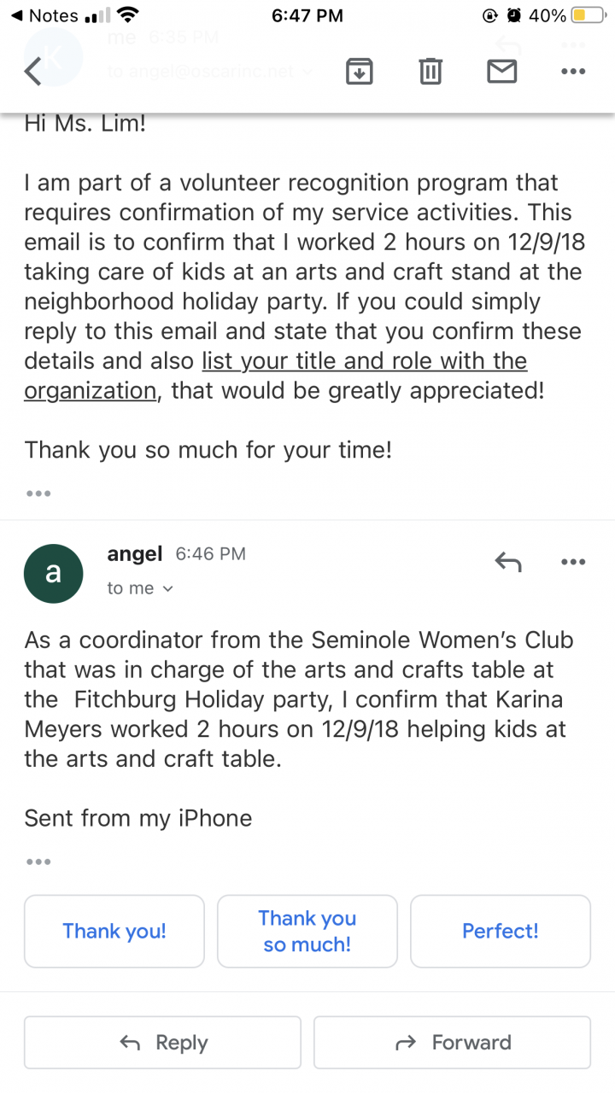Delete the email with the trash icon
This screenshot has height=1093, width=615.
[x=430, y=72]
